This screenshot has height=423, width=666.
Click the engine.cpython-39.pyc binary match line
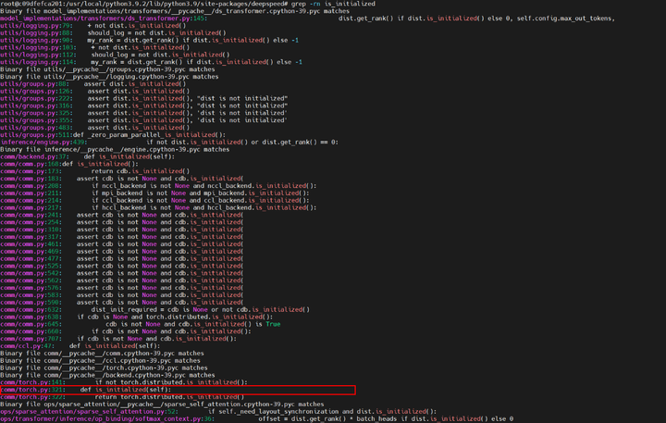point(115,149)
